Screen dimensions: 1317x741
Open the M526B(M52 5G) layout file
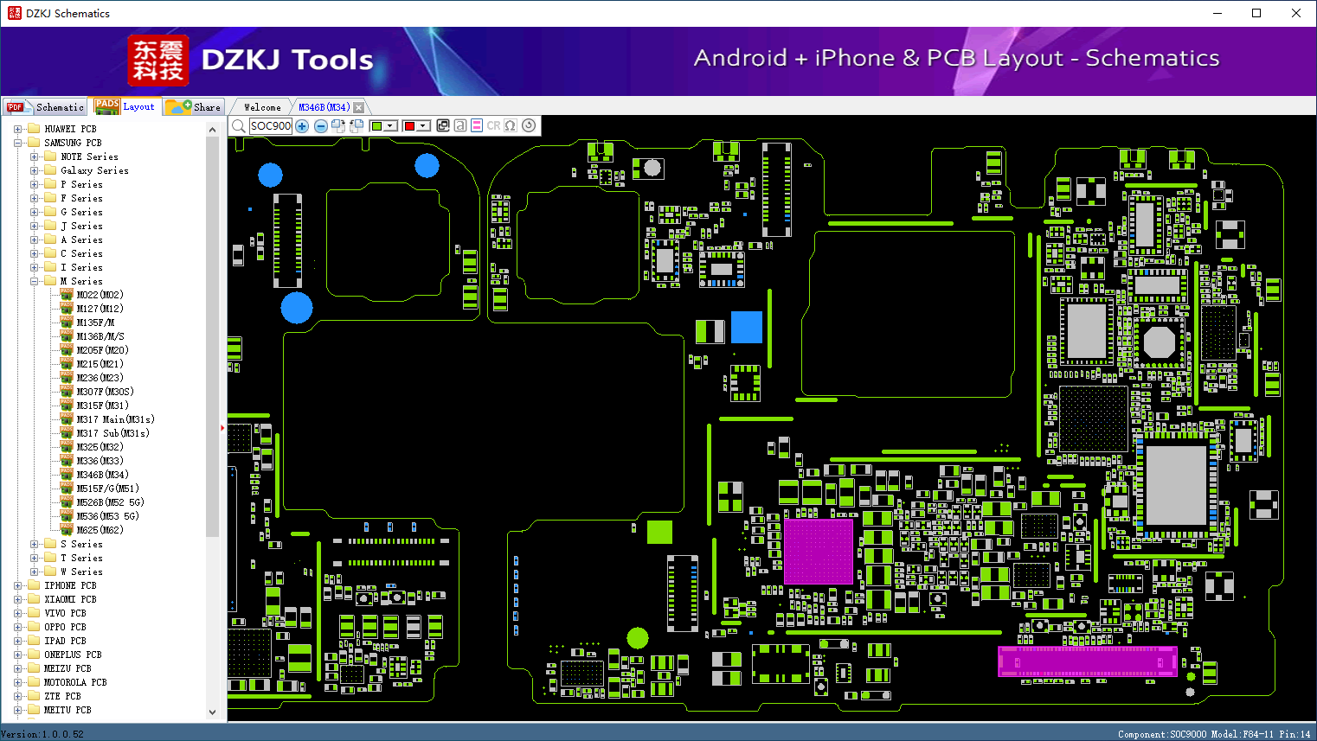(110, 502)
